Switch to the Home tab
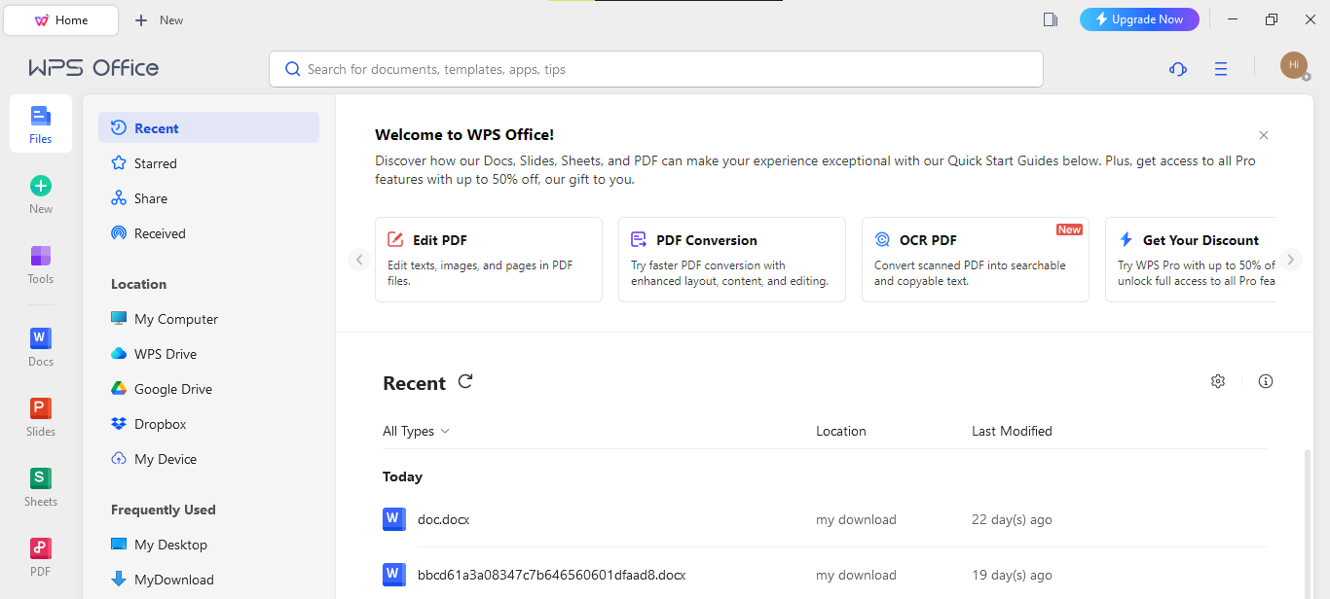 [60, 18]
